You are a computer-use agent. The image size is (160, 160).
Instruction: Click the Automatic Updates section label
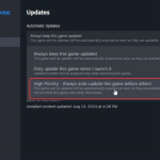click(43, 26)
